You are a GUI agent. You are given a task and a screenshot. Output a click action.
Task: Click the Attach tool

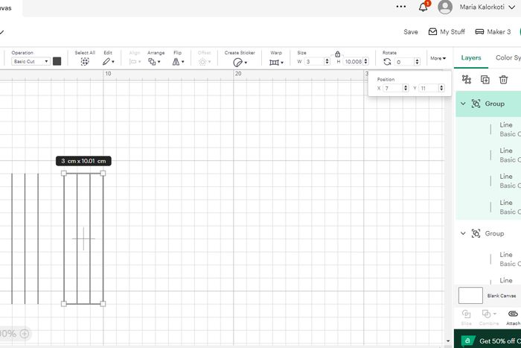[513, 317]
